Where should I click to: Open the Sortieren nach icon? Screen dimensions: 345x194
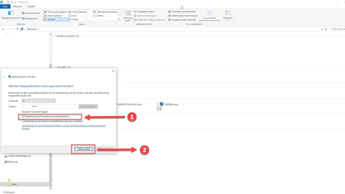[128, 14]
